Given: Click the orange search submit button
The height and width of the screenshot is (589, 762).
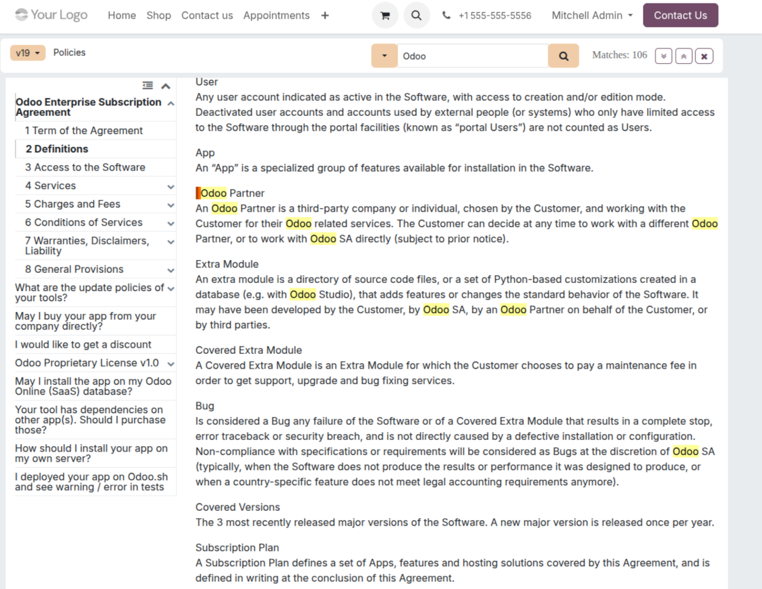Looking at the screenshot, I should [564, 56].
